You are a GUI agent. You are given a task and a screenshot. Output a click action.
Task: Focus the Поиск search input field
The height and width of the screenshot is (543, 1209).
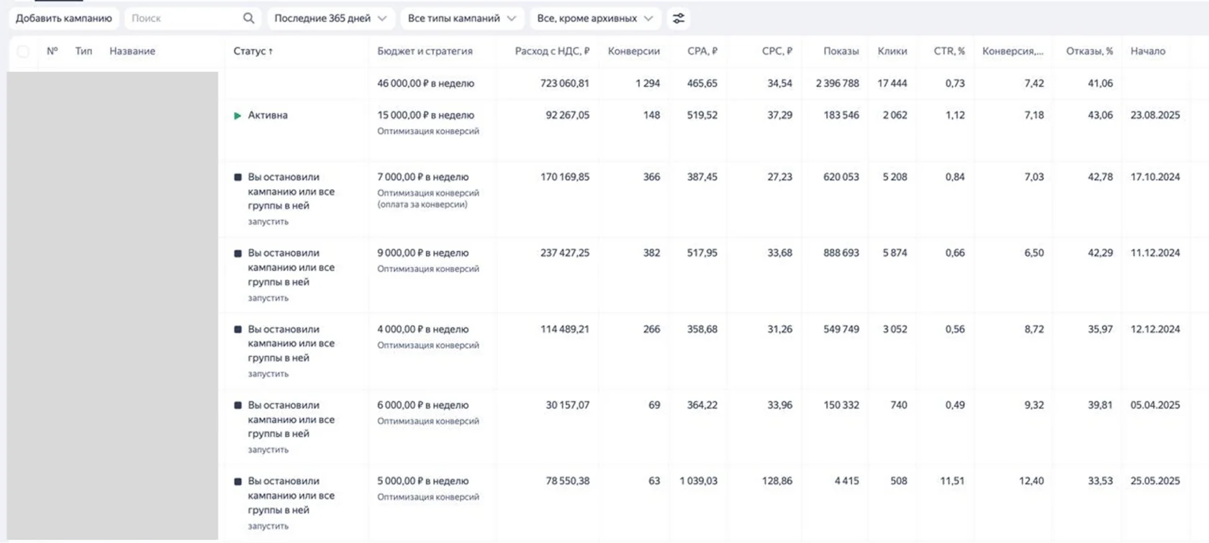pos(184,18)
